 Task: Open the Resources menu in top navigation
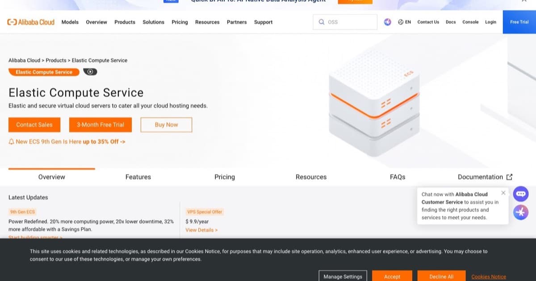[x=207, y=22]
